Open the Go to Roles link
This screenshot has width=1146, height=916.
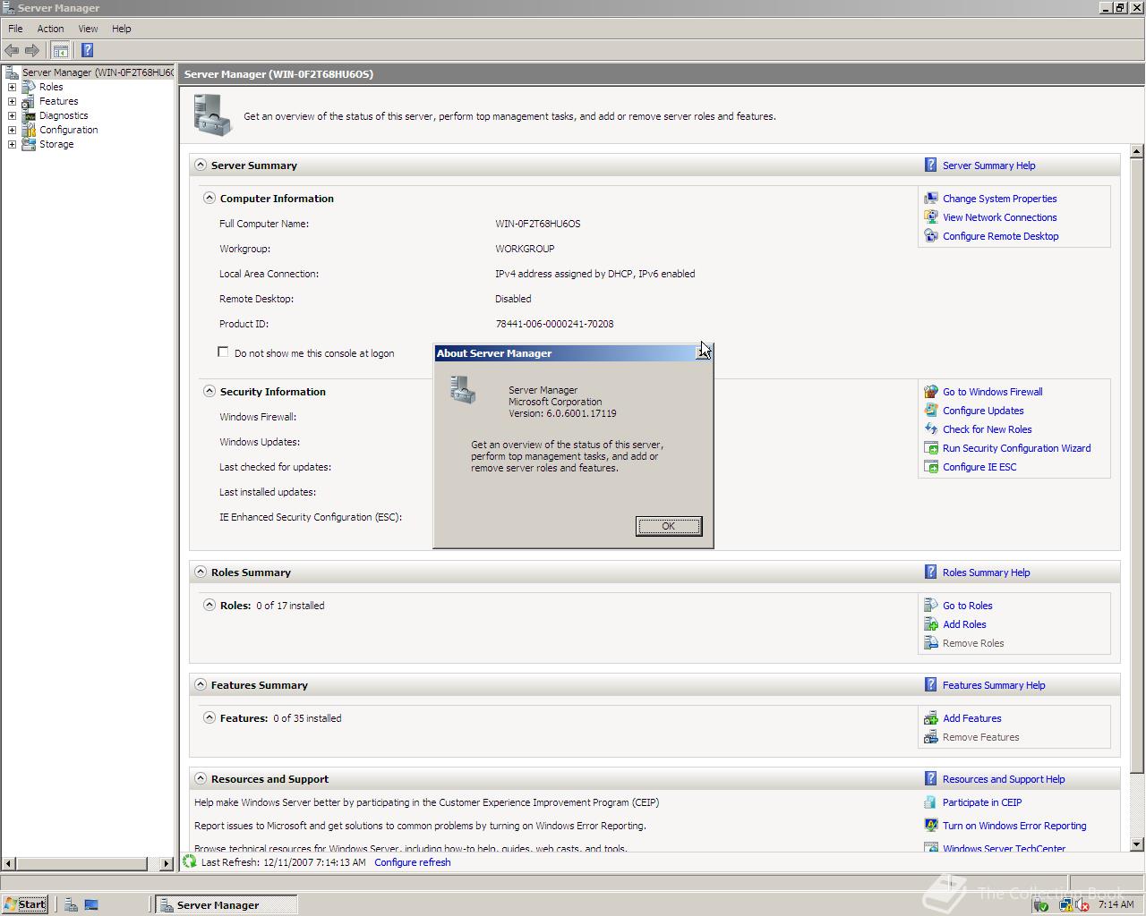[967, 606]
